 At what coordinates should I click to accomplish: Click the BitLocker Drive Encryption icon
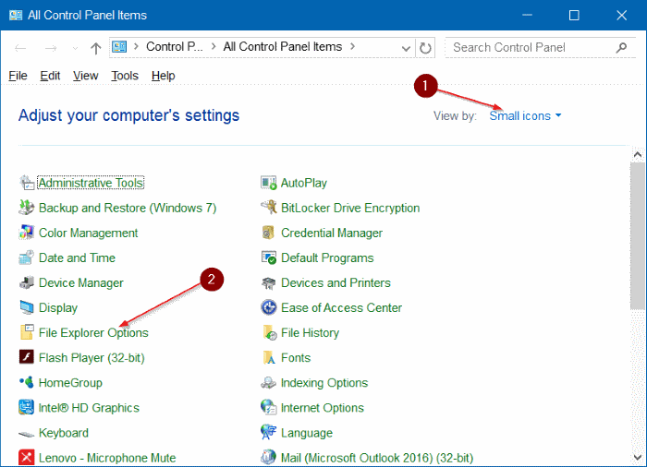[x=269, y=208]
